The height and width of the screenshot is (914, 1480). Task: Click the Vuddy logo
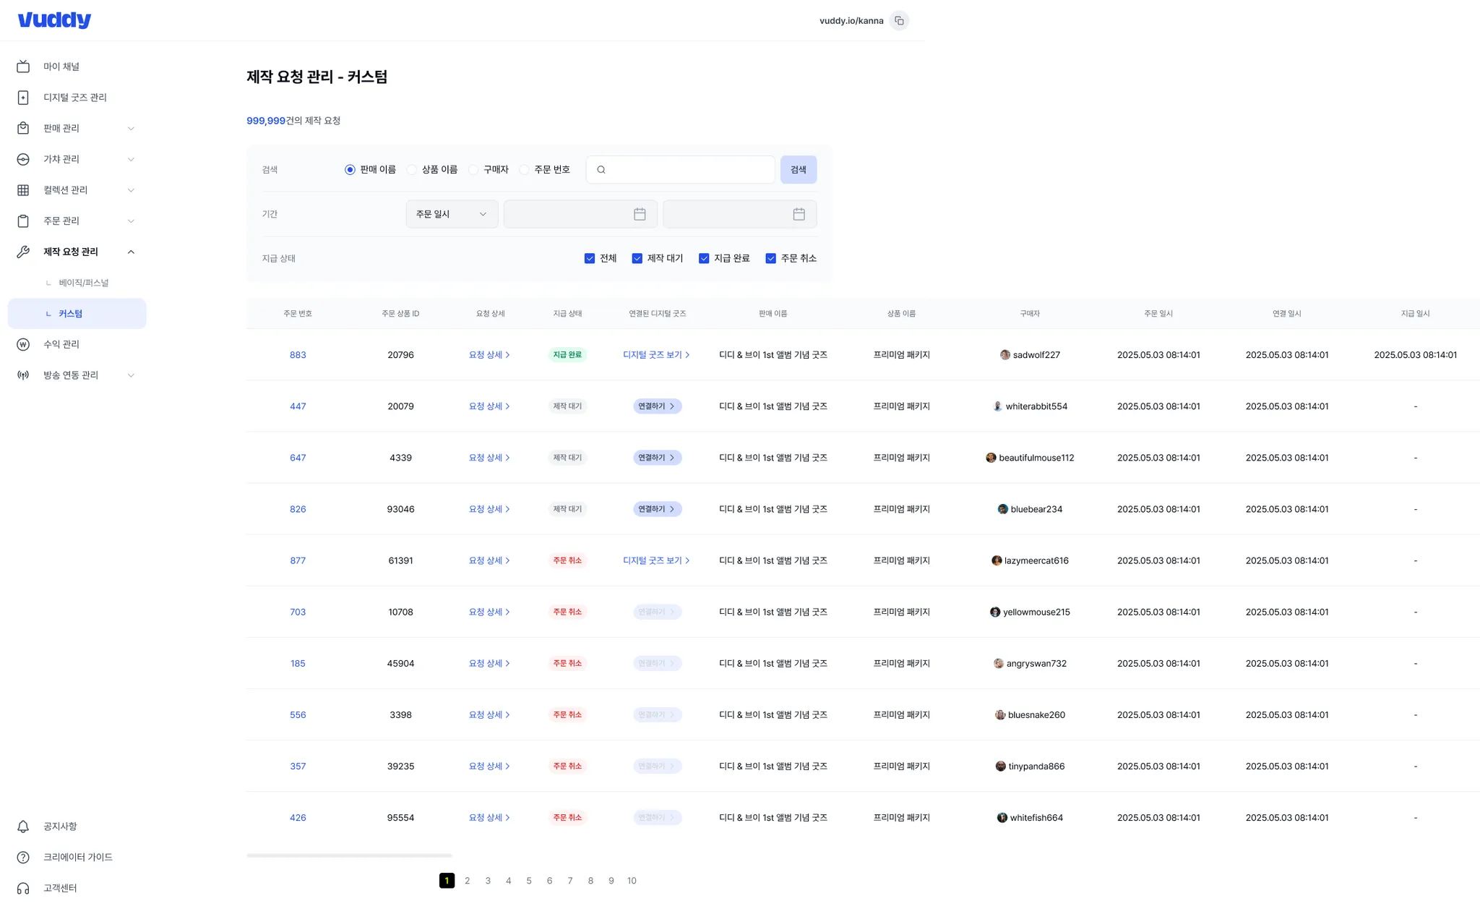tap(54, 20)
